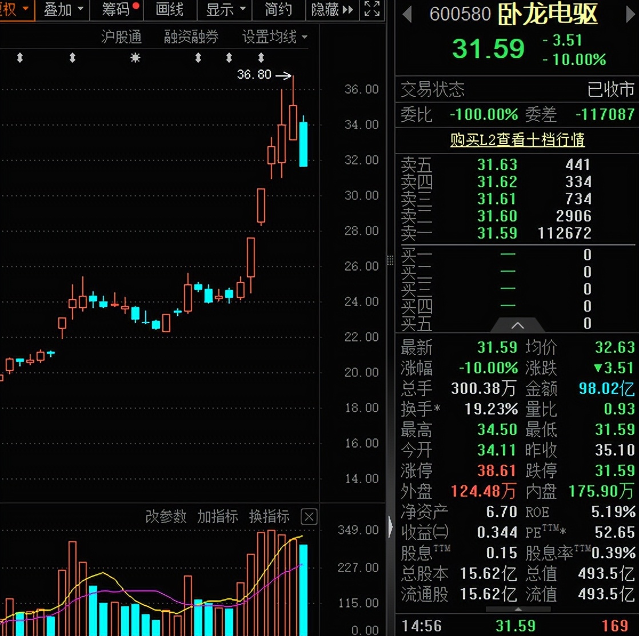The image size is (639, 636).
Task: Open 设置均线 moving average settings dropdown
Action: click(275, 37)
